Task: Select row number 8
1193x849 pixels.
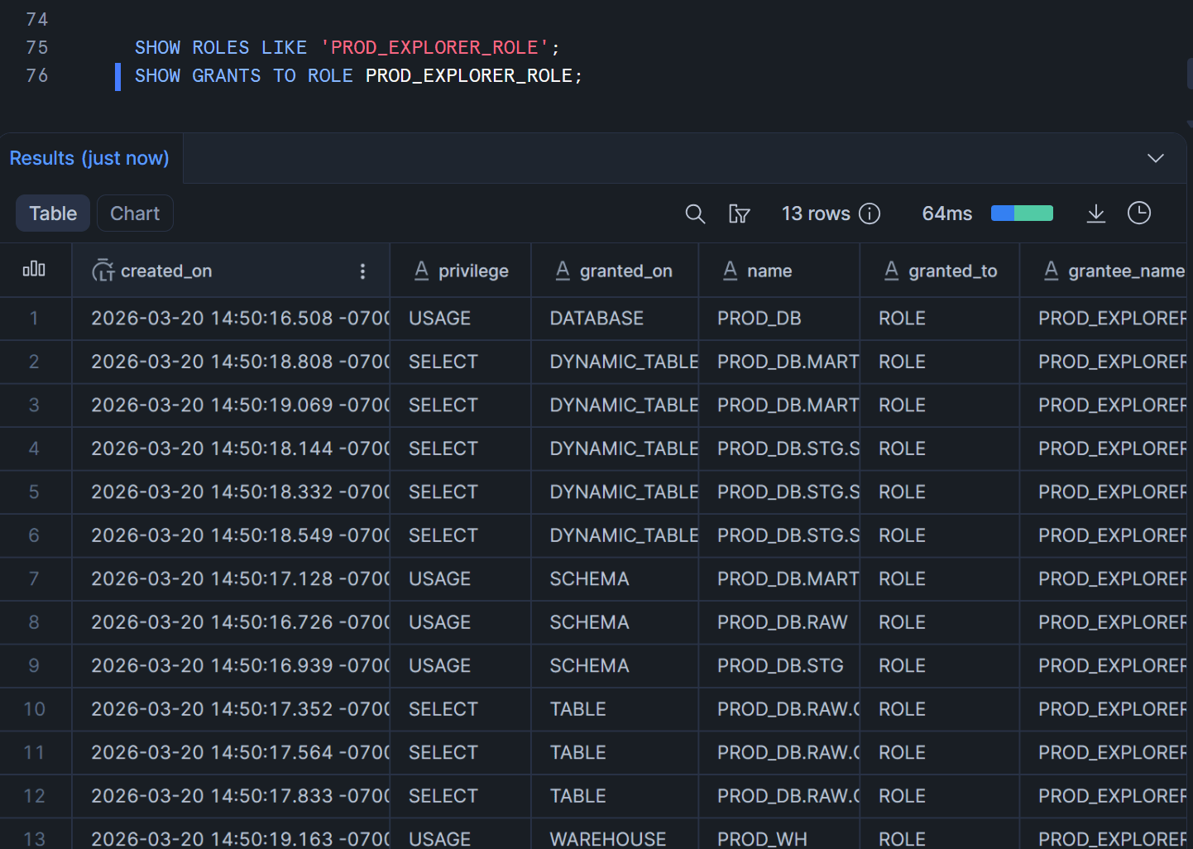Action: pyautogui.click(x=34, y=622)
